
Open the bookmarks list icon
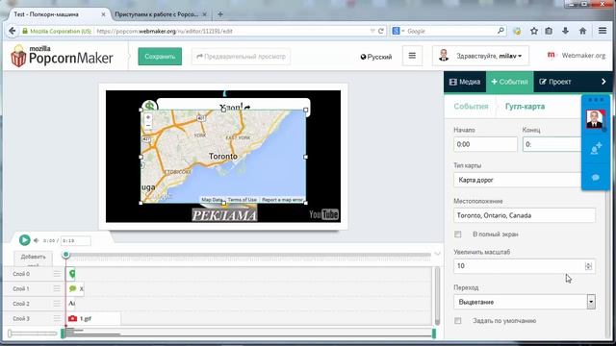[x=549, y=31]
